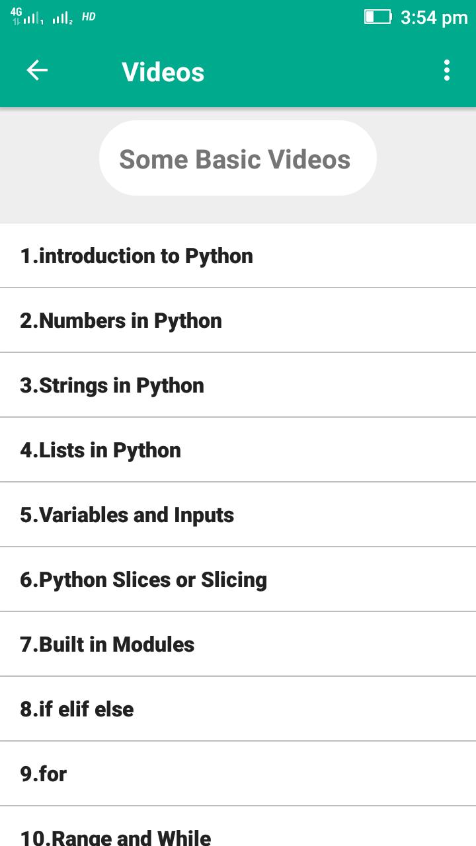This screenshot has height=846, width=476.
Task: Tap the battery icon in status bar
Action: 378,17
